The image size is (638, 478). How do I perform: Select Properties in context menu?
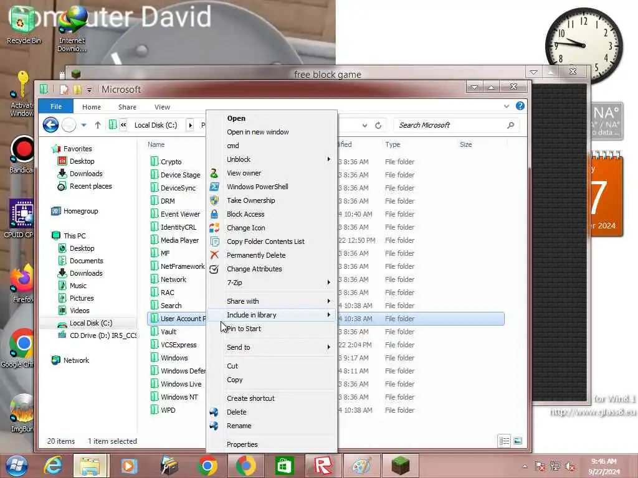coord(242,444)
